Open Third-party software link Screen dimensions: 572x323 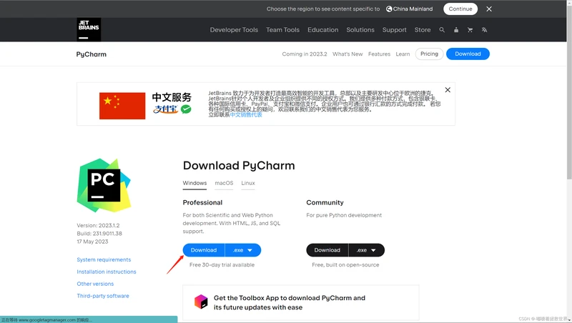103,296
